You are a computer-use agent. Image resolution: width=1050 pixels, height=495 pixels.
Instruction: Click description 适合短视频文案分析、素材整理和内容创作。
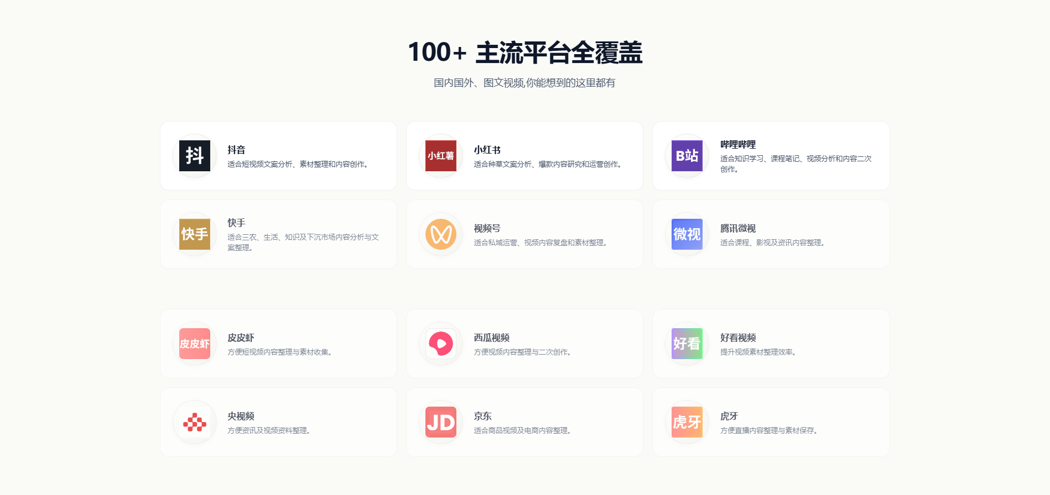(x=299, y=164)
